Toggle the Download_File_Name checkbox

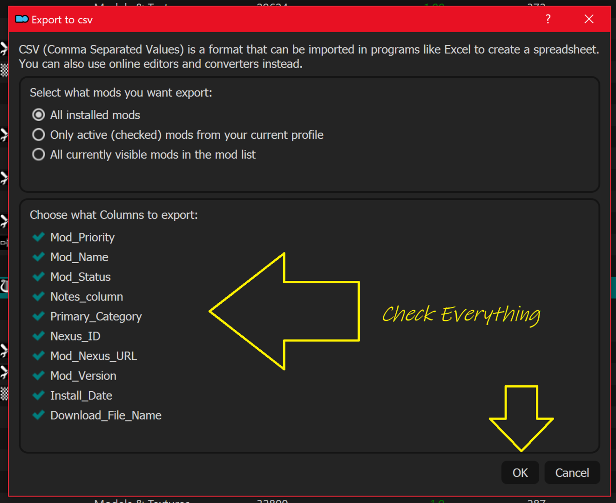point(39,415)
